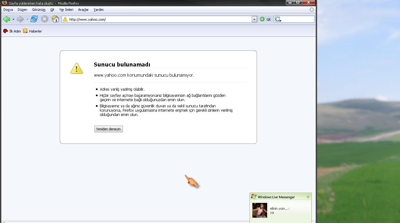
Task: Open the 'elinin yum...' message notification
Action: pos(280,210)
